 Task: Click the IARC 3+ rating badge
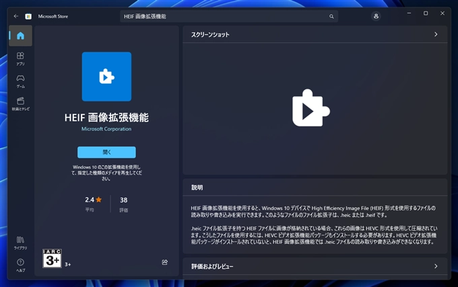pos(52,258)
